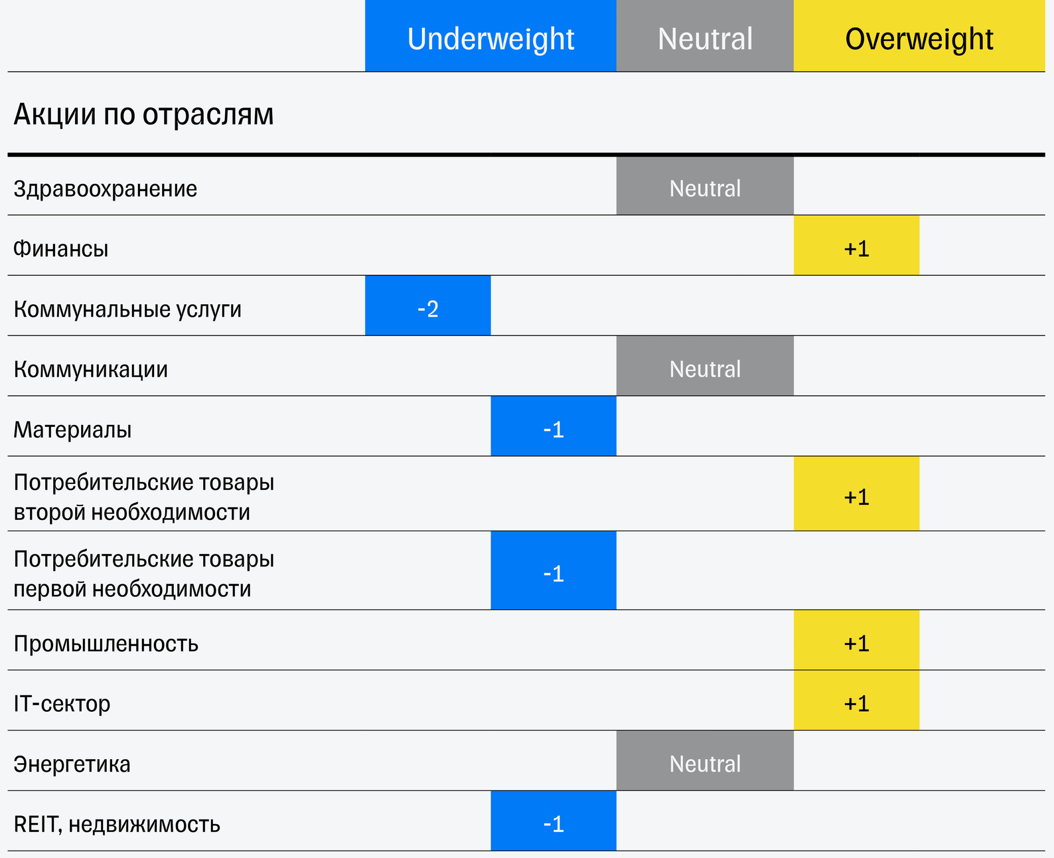Select the Здравоохранение row label

click(106, 189)
